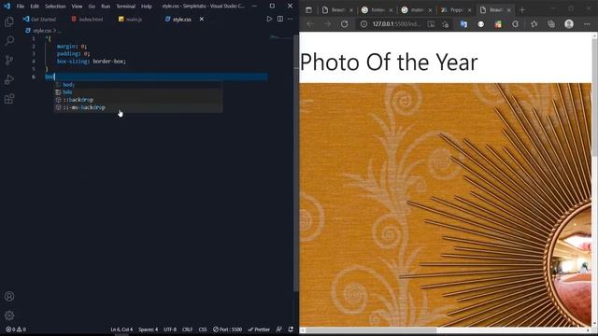
Task: Run the file with the play icon
Action: coord(269,19)
